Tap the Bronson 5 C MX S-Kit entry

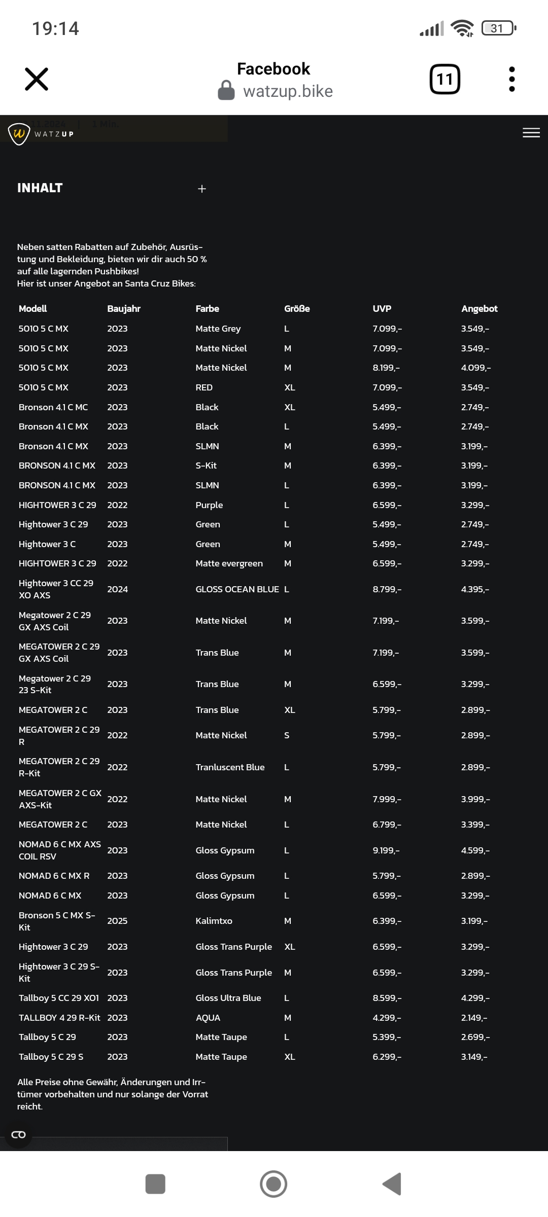57,921
